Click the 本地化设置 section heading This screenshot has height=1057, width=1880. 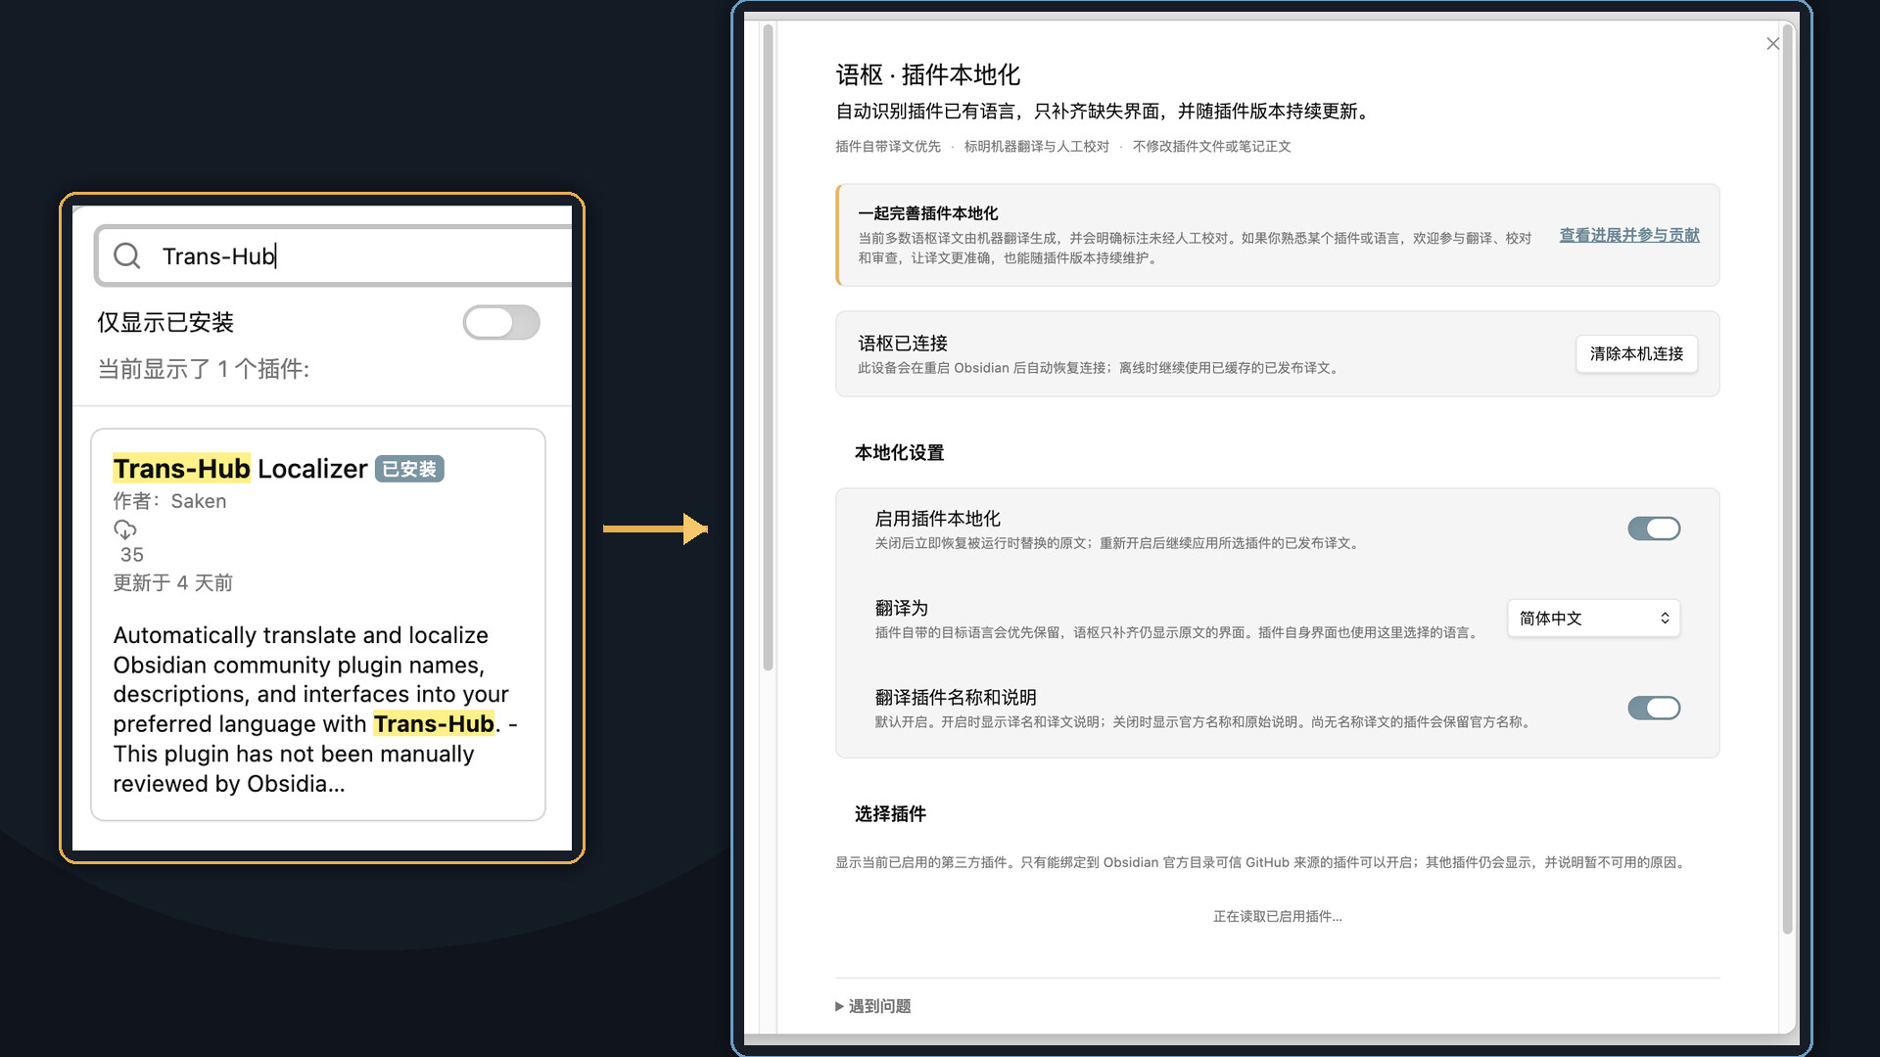pyautogui.click(x=899, y=452)
